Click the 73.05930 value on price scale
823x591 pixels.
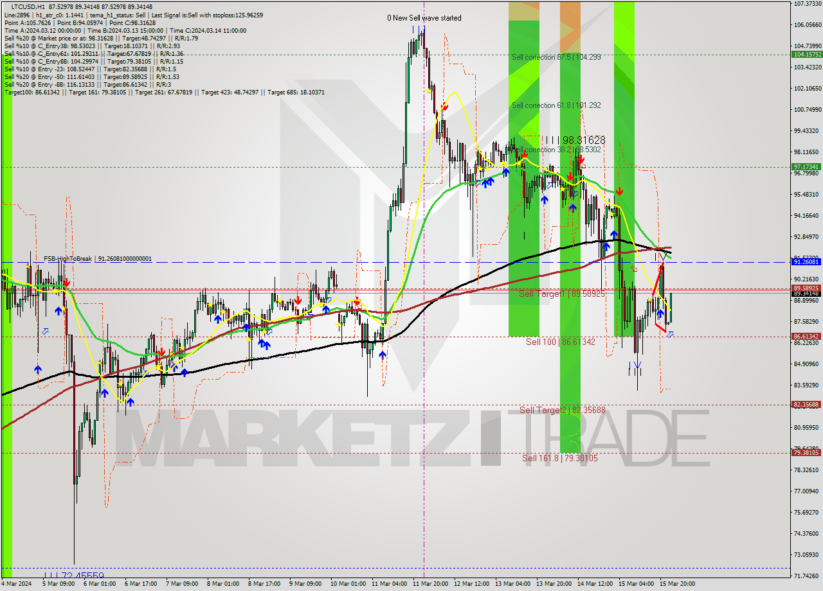(x=806, y=555)
